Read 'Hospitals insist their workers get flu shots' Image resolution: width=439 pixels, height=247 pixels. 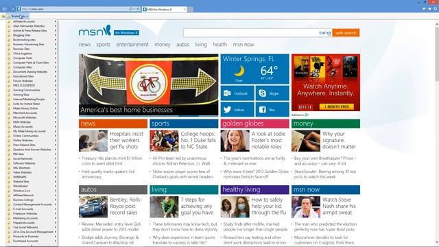point(126,140)
